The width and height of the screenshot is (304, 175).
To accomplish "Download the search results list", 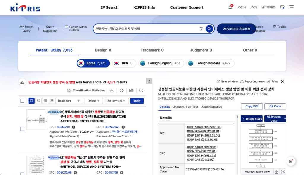I will coord(112,91).
